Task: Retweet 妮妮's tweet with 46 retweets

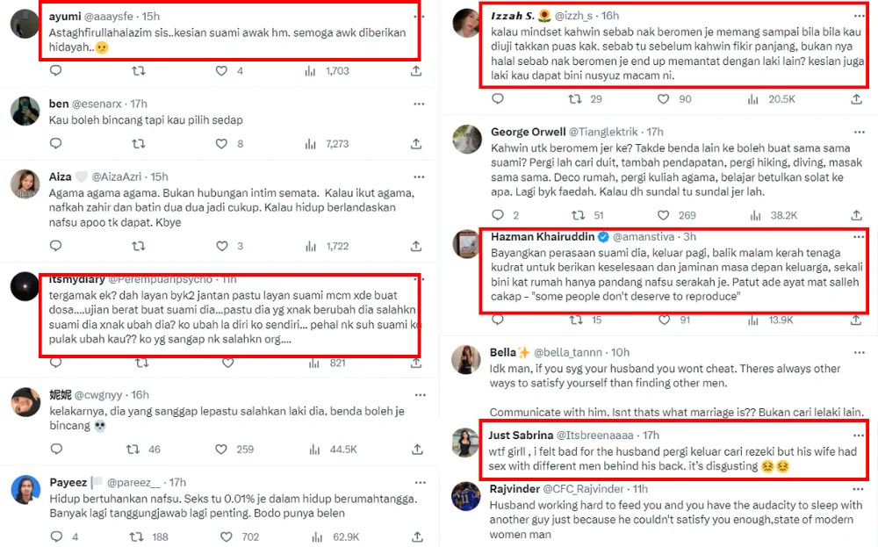Action: pos(133,449)
